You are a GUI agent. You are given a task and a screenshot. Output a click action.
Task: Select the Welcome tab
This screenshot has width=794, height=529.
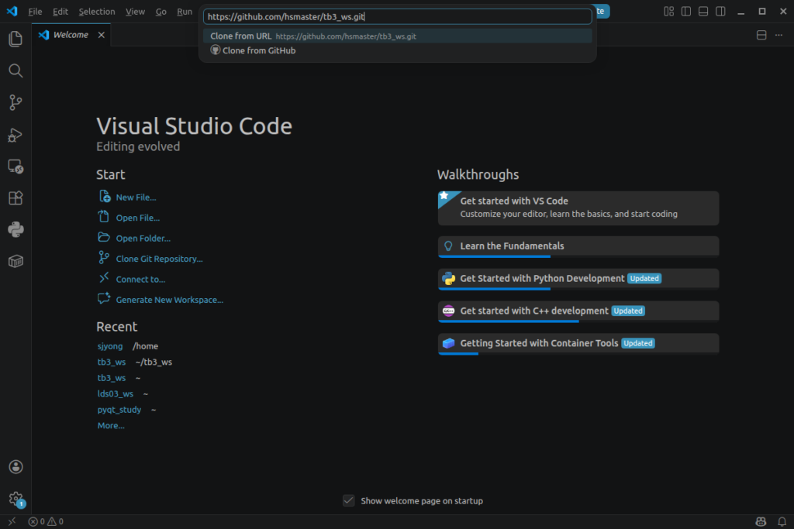71,35
